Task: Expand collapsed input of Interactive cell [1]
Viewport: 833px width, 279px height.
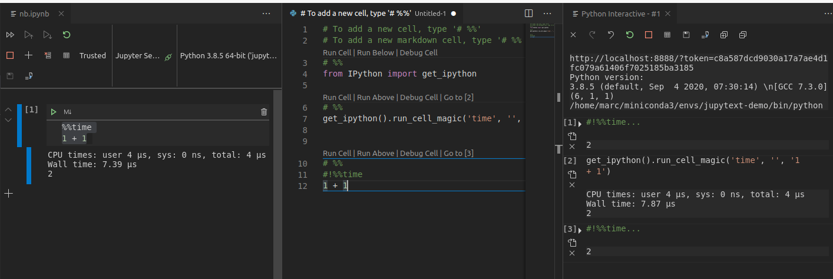Action: click(x=580, y=123)
